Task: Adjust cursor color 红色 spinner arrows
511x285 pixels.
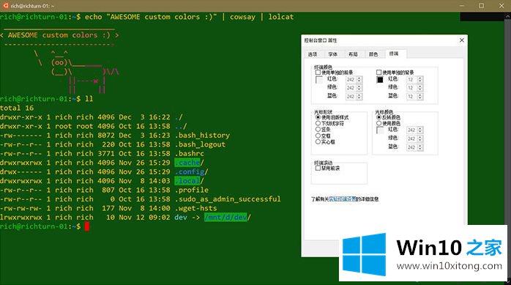Action: click(x=420, y=130)
